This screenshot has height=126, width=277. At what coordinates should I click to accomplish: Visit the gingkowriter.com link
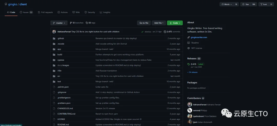click(x=199, y=37)
